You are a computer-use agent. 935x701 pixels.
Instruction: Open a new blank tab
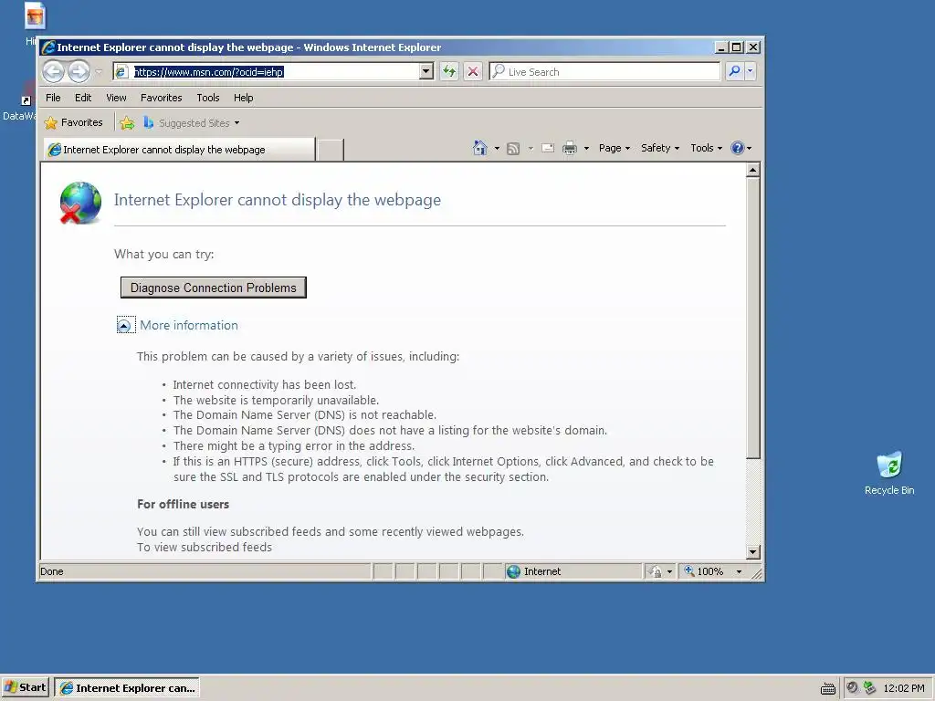click(x=330, y=150)
